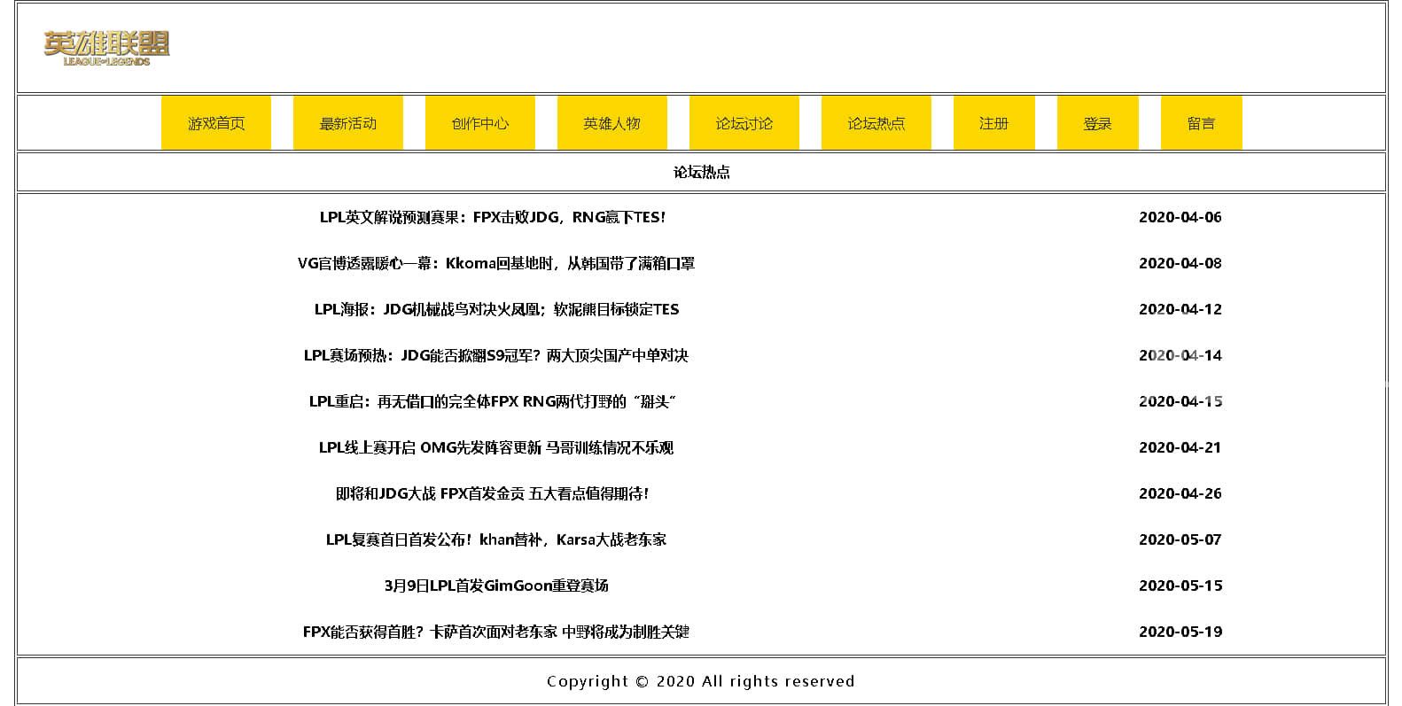Open the 游戏首页 navigation item
The width and height of the screenshot is (1402, 706).
[x=216, y=123]
